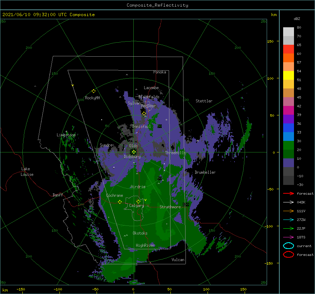The image size is (315, 294).
Task: Click the white 04DK arrow icon
Action: click(x=288, y=202)
